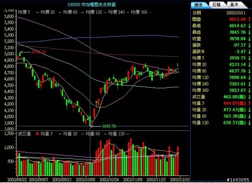
Task: Click the 2002/10/24 date on the time axis
Action: coord(109,179)
